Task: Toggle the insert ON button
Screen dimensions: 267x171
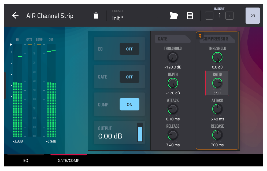Action: coord(253,16)
